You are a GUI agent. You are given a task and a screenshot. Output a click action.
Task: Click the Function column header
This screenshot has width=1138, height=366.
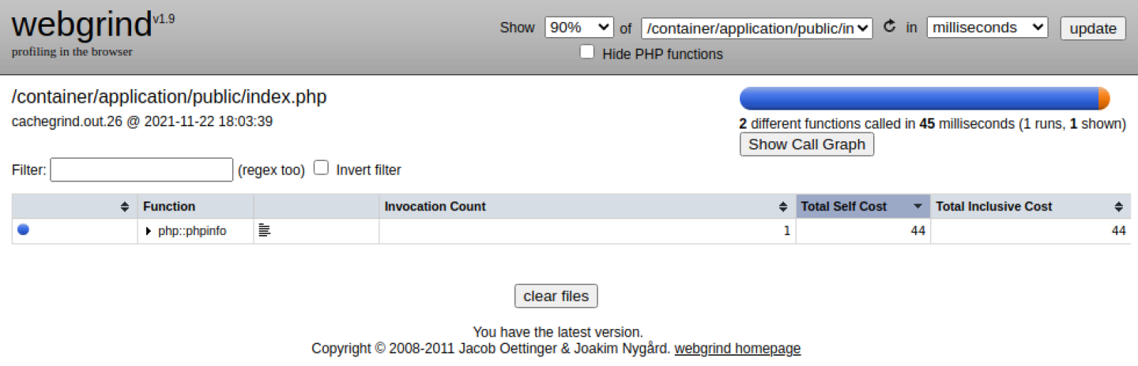tap(169, 207)
